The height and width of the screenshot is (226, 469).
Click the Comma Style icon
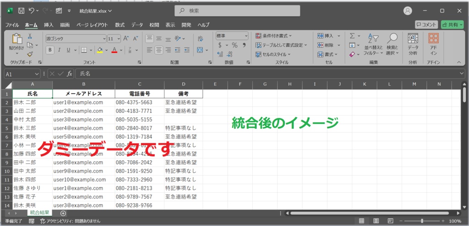coord(244,45)
